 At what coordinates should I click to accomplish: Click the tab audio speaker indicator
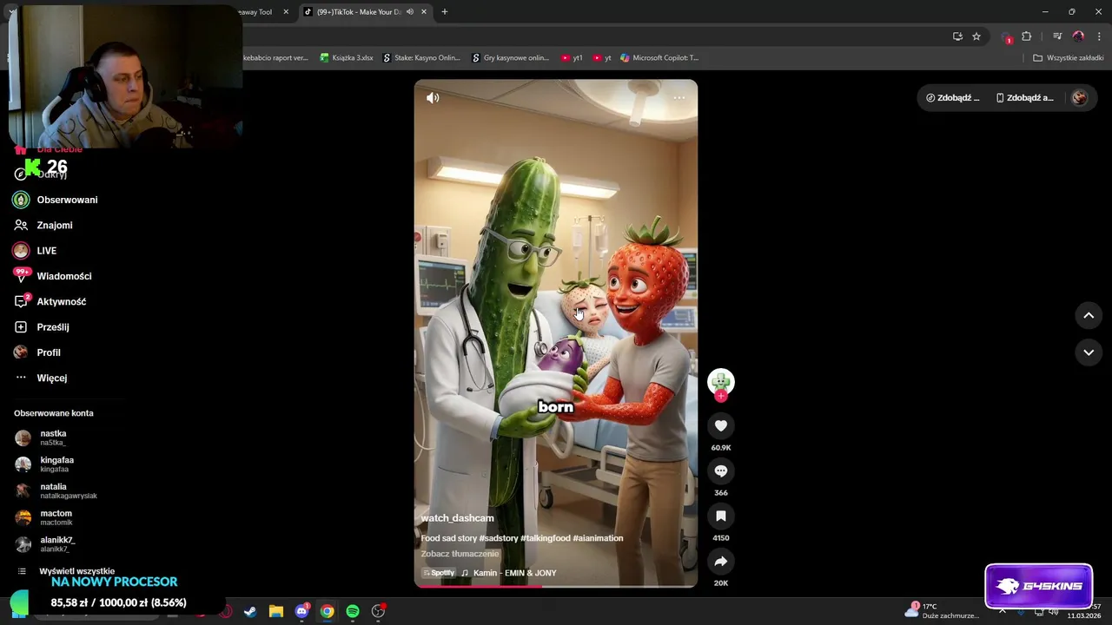pos(410,12)
